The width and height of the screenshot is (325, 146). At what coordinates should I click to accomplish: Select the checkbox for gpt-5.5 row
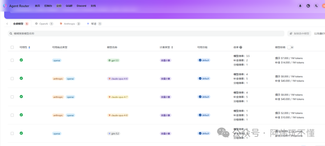pos(12,60)
